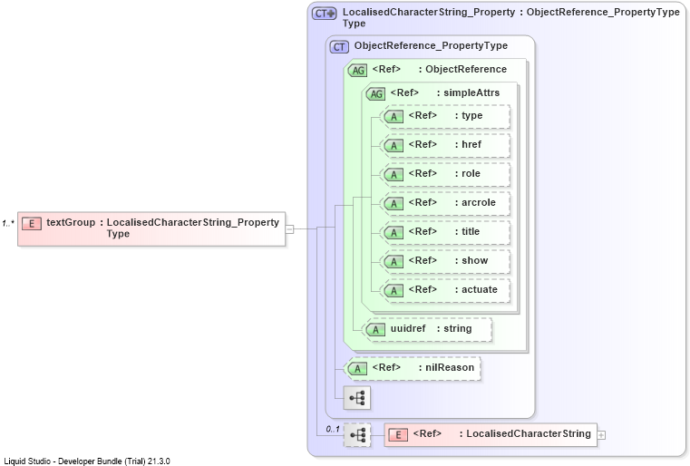Collapse the textGroup element with minus box

pyautogui.click(x=289, y=228)
